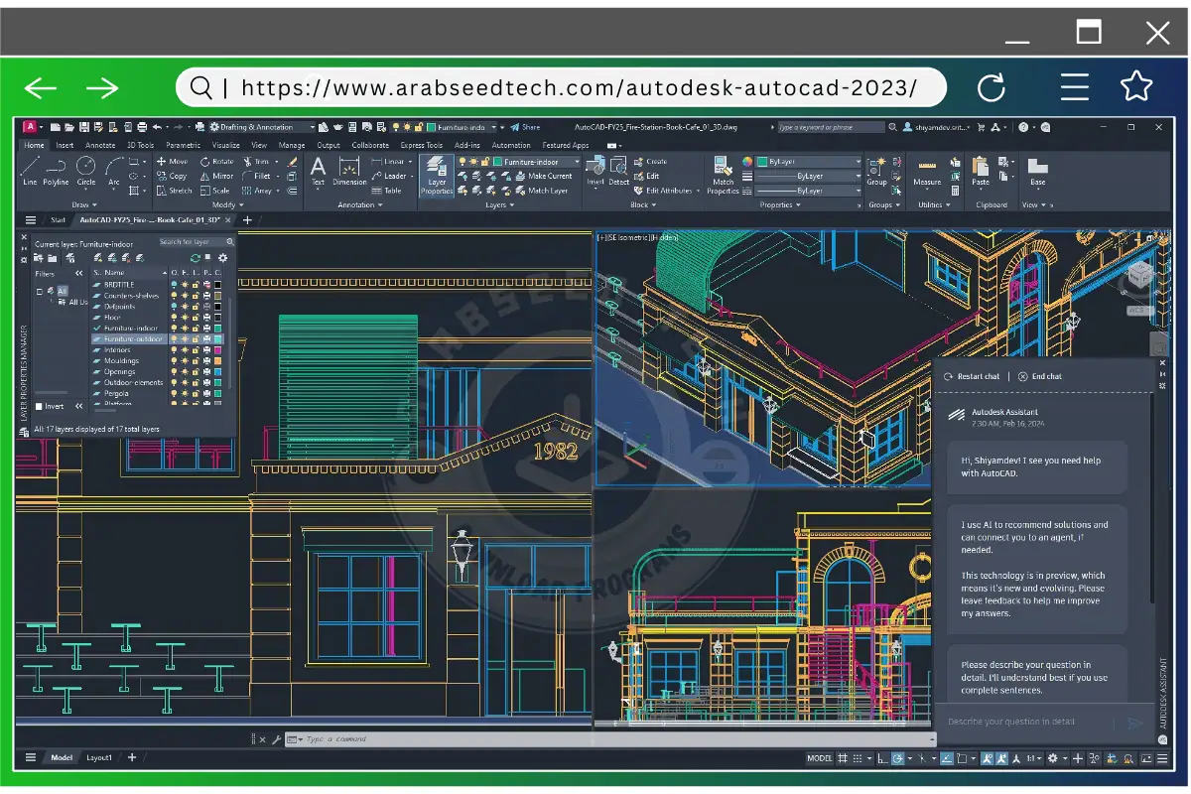Freeze the Furniture-outdoor layer
Screen dimensions: 1191x794
pos(184,339)
